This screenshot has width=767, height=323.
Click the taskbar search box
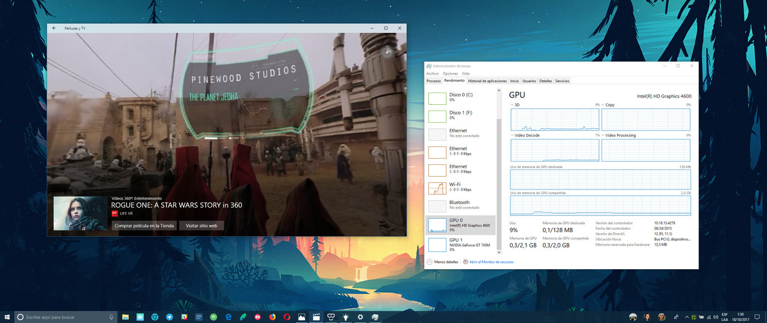pos(66,317)
